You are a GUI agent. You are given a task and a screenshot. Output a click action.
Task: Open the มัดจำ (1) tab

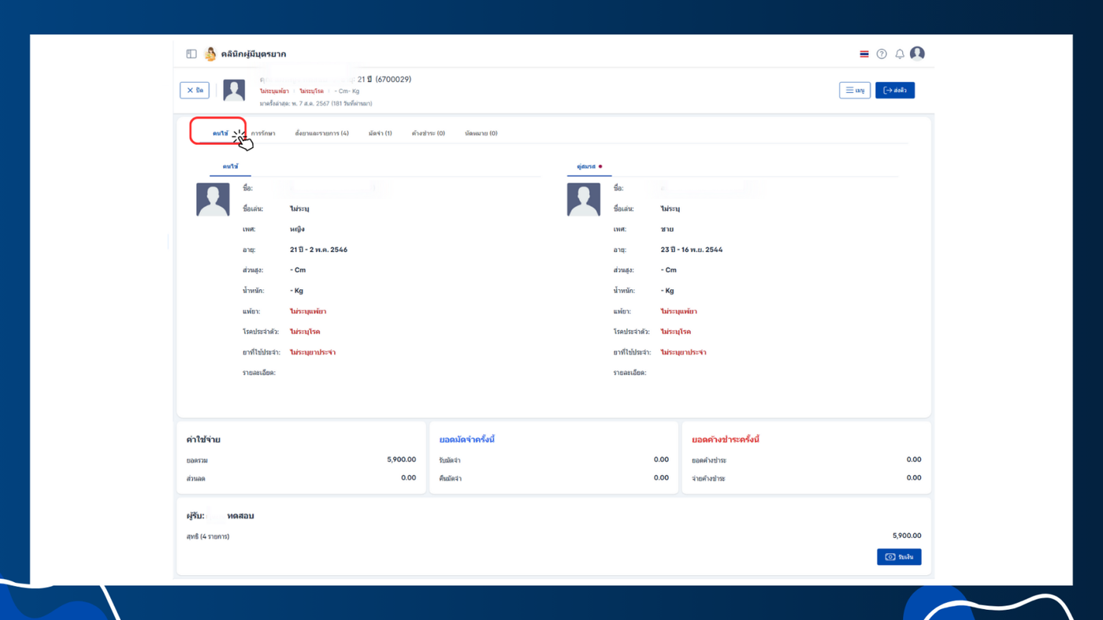pyautogui.click(x=380, y=133)
